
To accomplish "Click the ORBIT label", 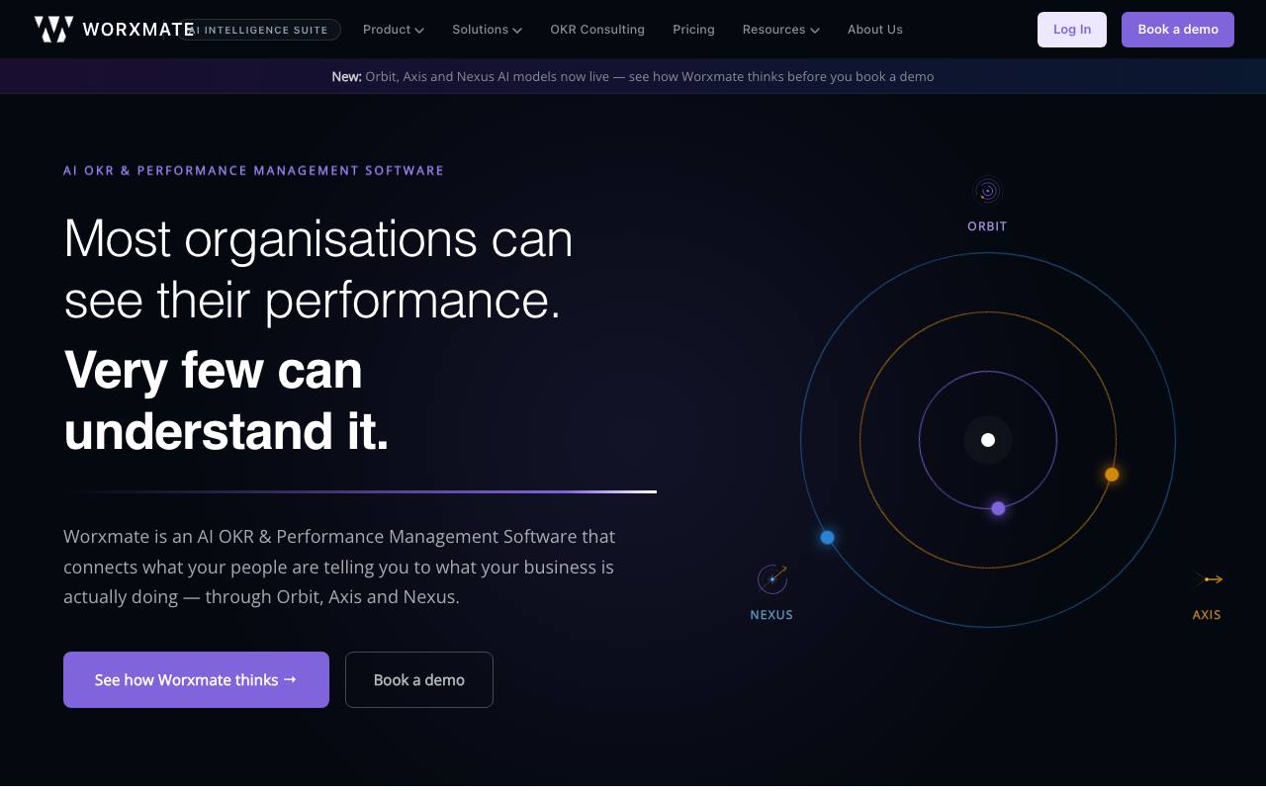I will [987, 226].
